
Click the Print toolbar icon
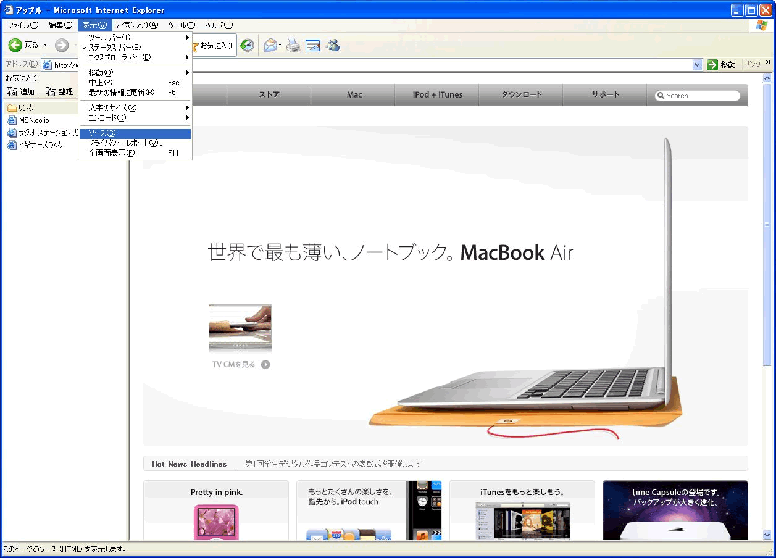pyautogui.click(x=293, y=45)
